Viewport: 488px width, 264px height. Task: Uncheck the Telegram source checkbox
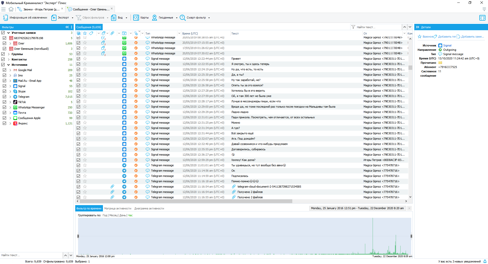(x=4, y=97)
